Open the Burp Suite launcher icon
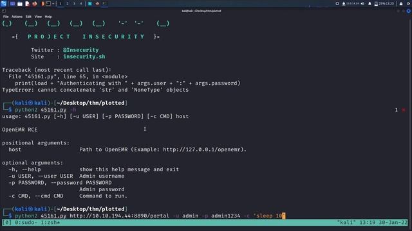 click(42, 4)
